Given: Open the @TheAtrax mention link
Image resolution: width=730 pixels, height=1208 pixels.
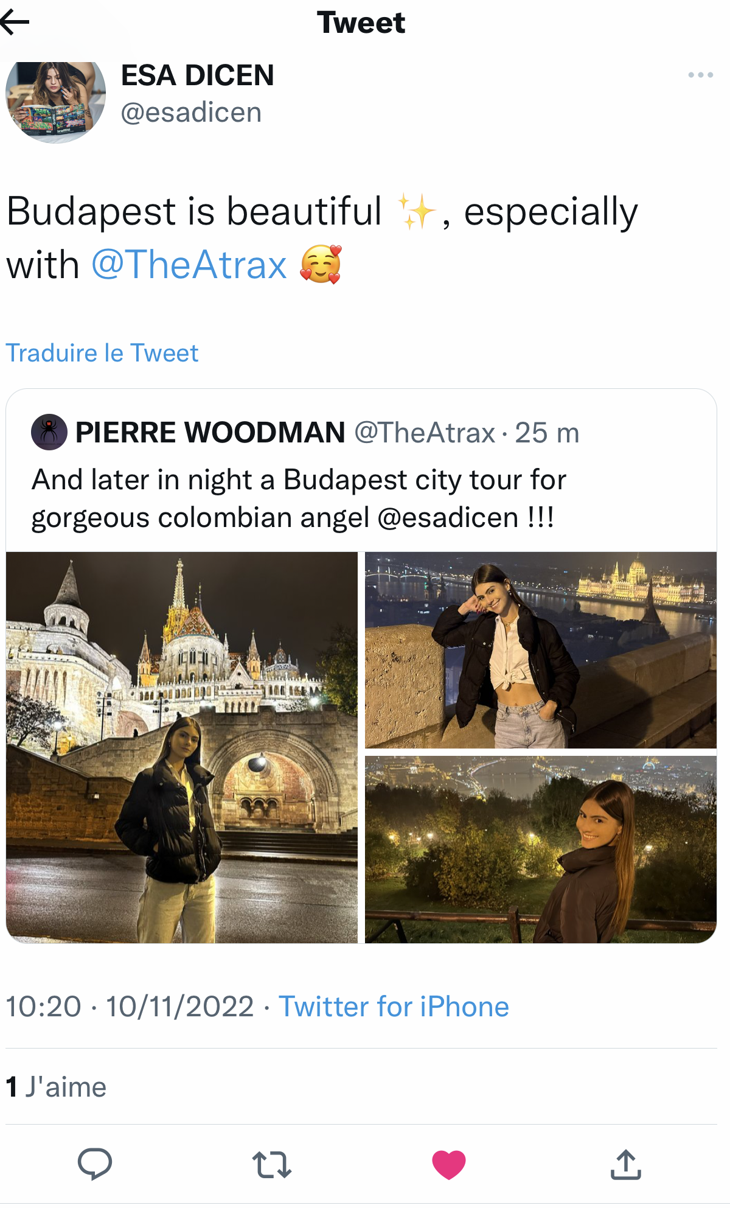Looking at the screenshot, I should click(x=189, y=265).
